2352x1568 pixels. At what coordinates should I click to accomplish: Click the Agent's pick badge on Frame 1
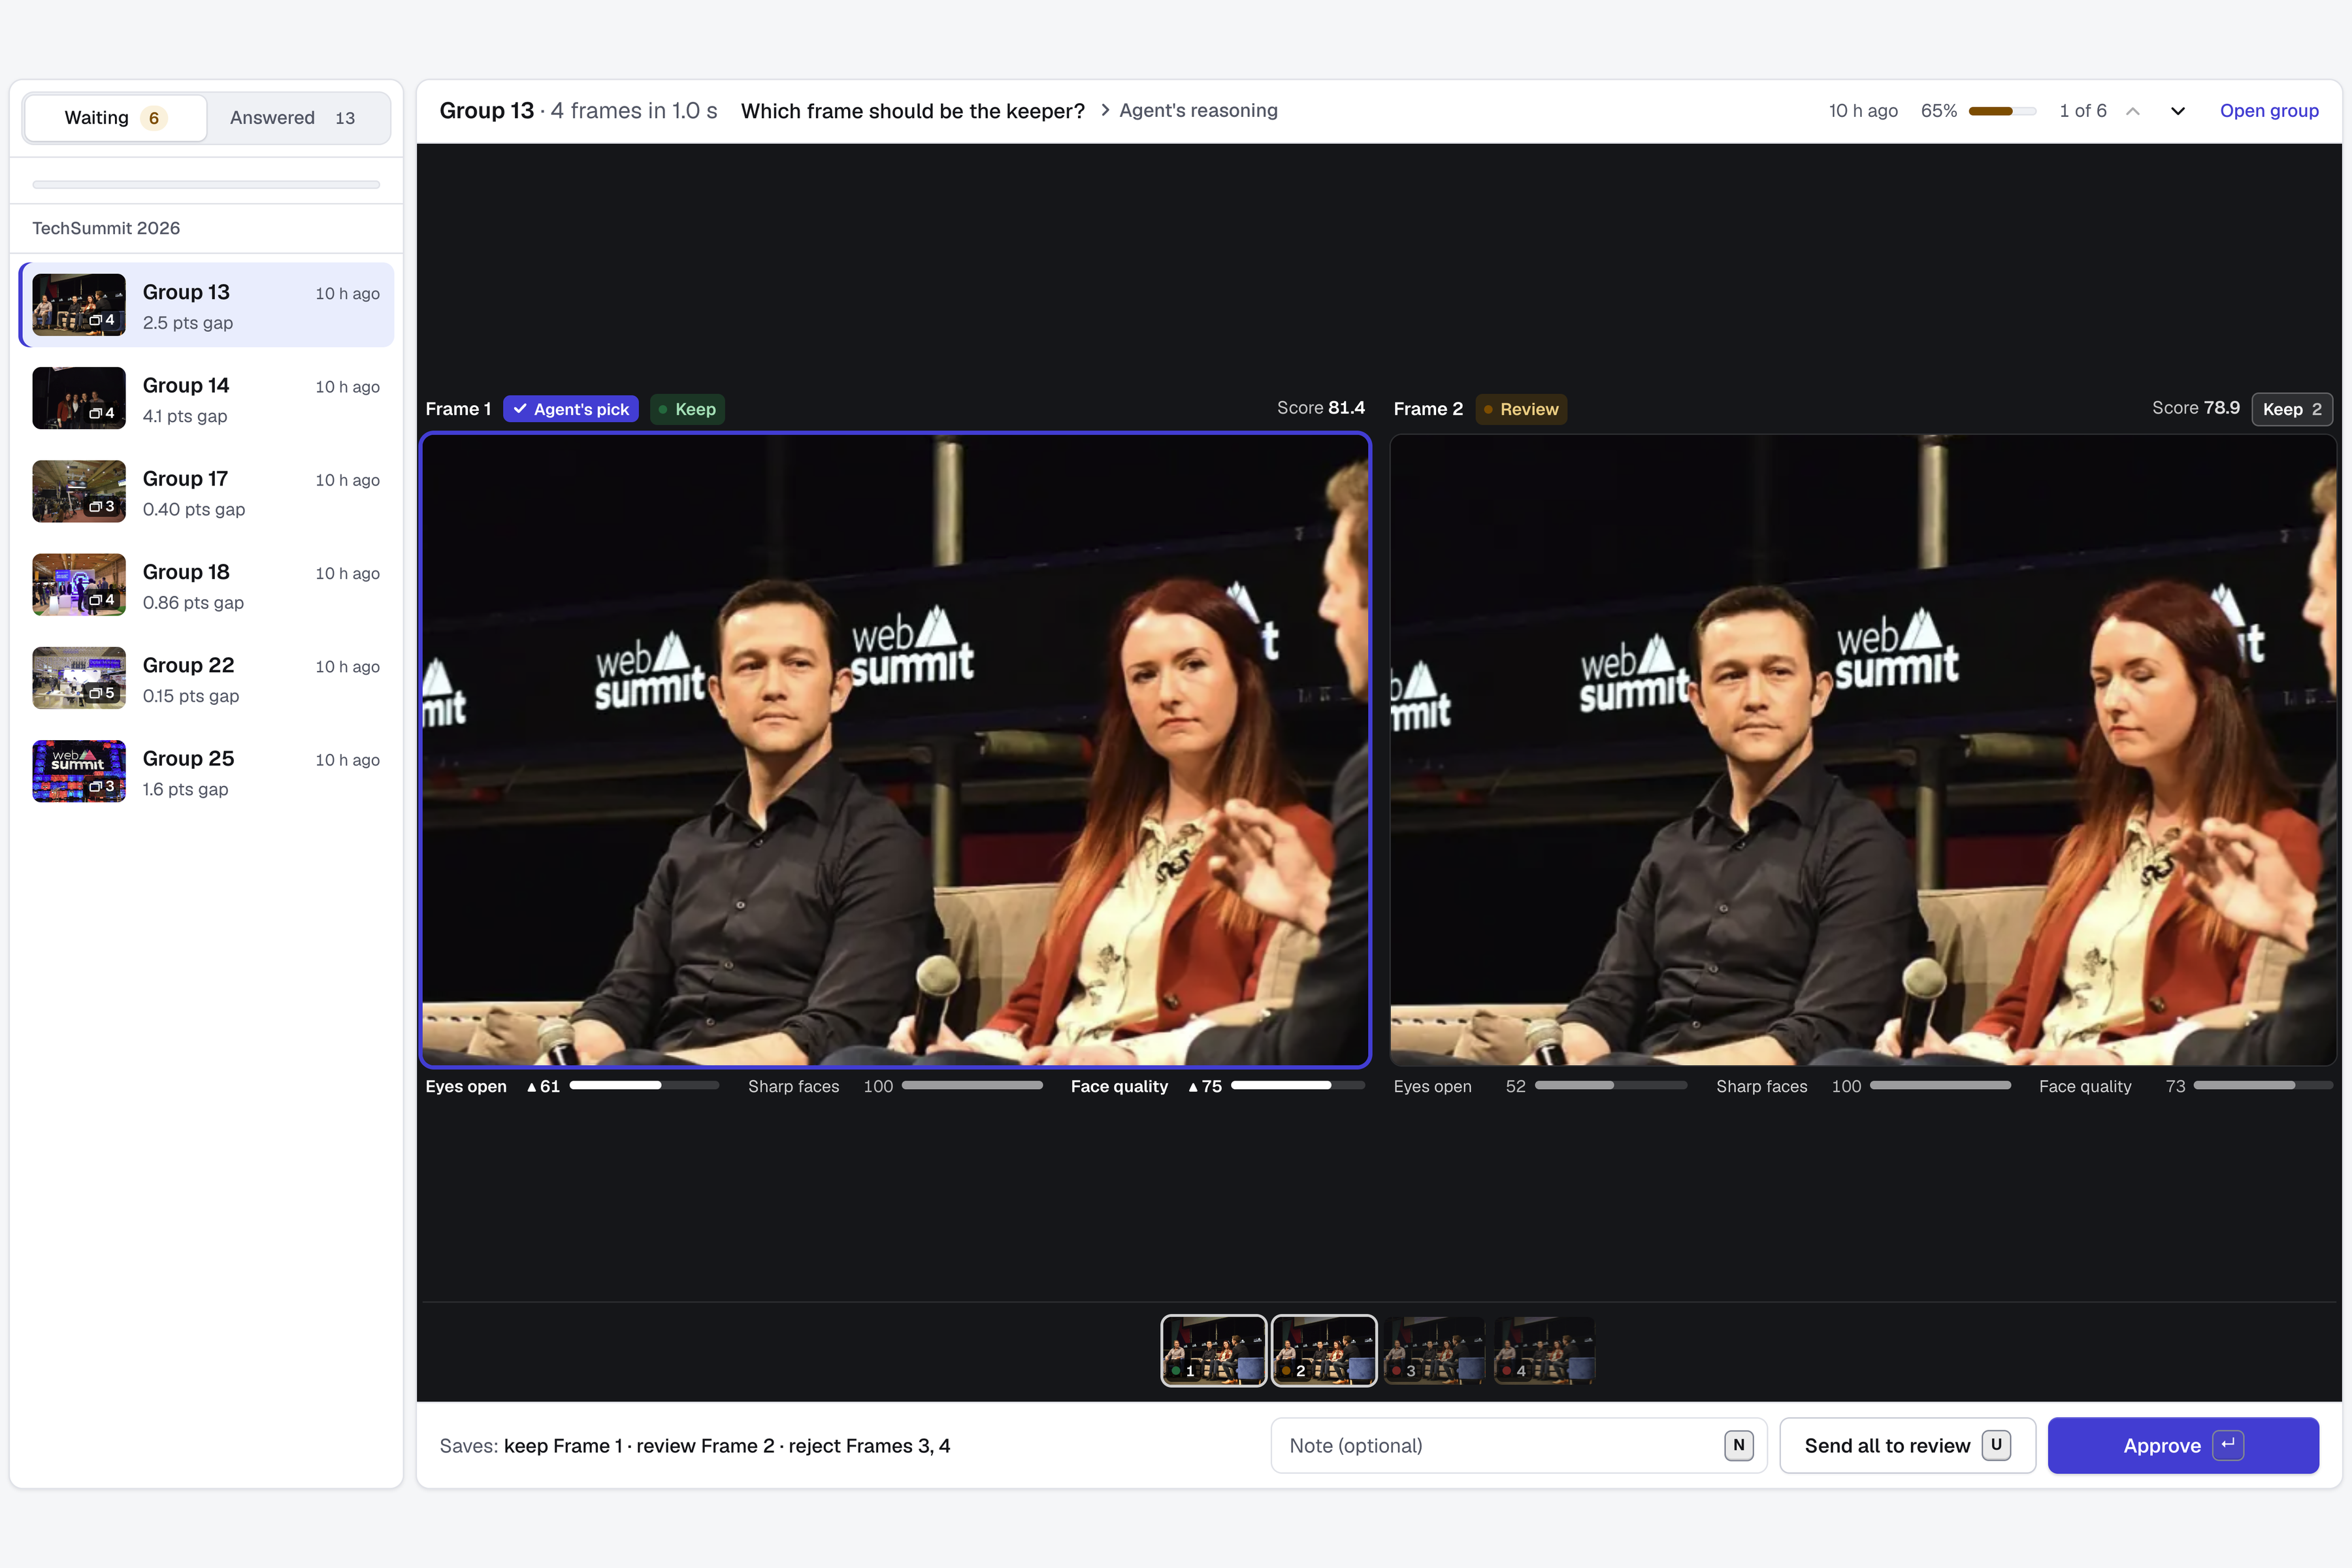(571, 409)
